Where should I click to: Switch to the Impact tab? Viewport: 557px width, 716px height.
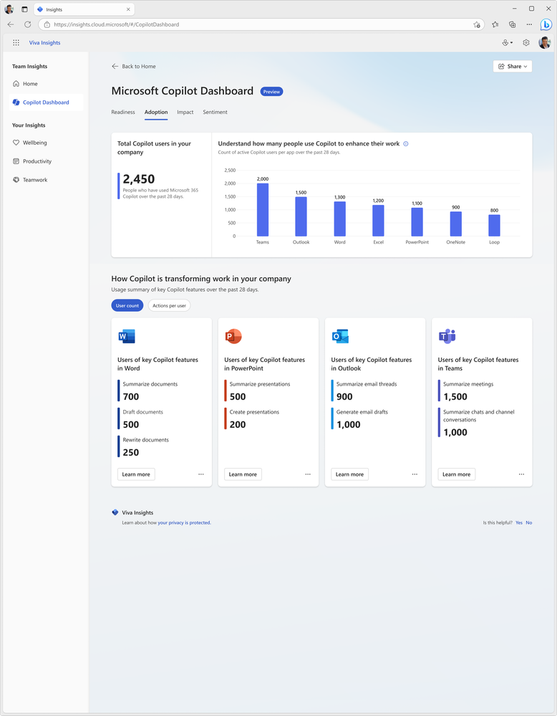tap(185, 112)
